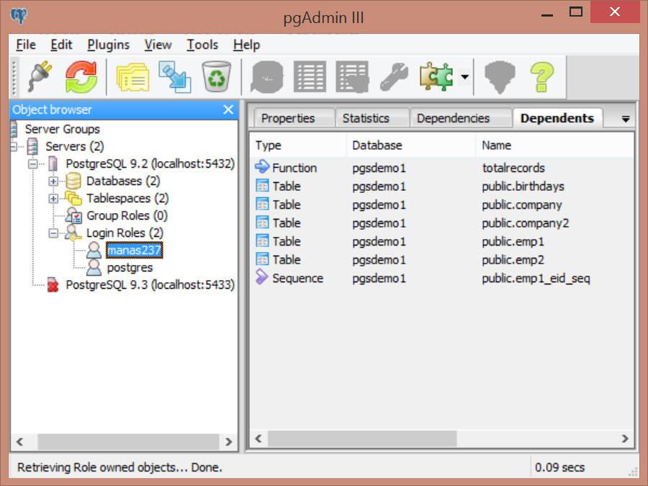Collapse the Servers (2) node
The width and height of the screenshot is (648, 486).
[x=14, y=146]
